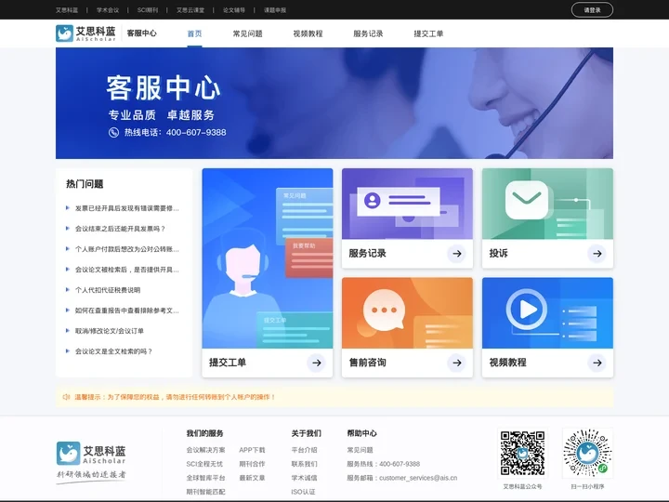Image resolution: width=669 pixels, height=502 pixels.
Task: Select 服务记录 in the navigation bar
Action: (x=368, y=33)
